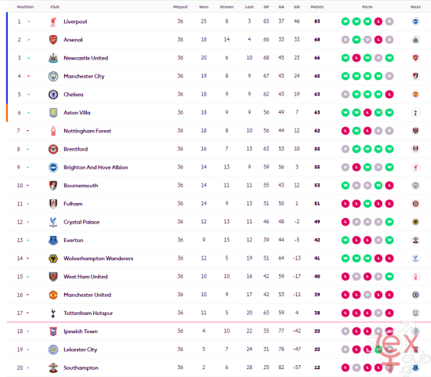Click the Form column header

[x=368, y=7]
